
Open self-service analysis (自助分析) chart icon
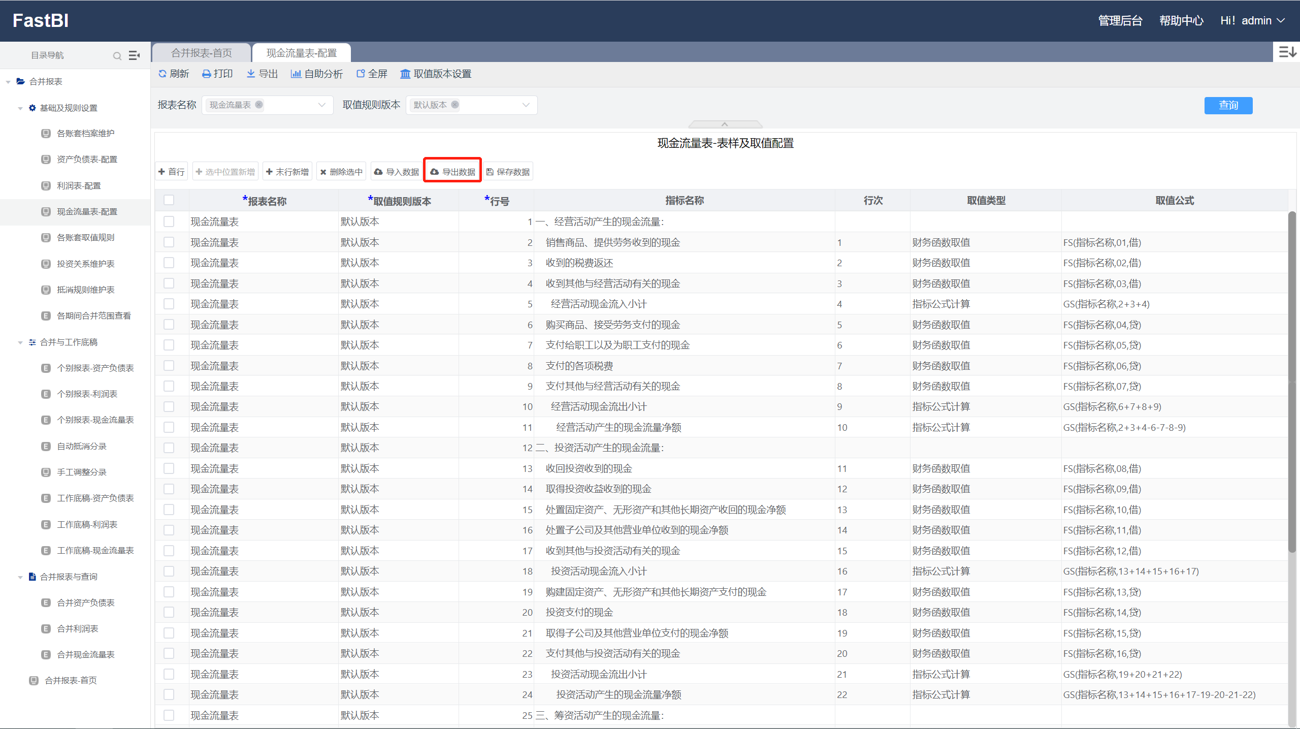pos(296,74)
